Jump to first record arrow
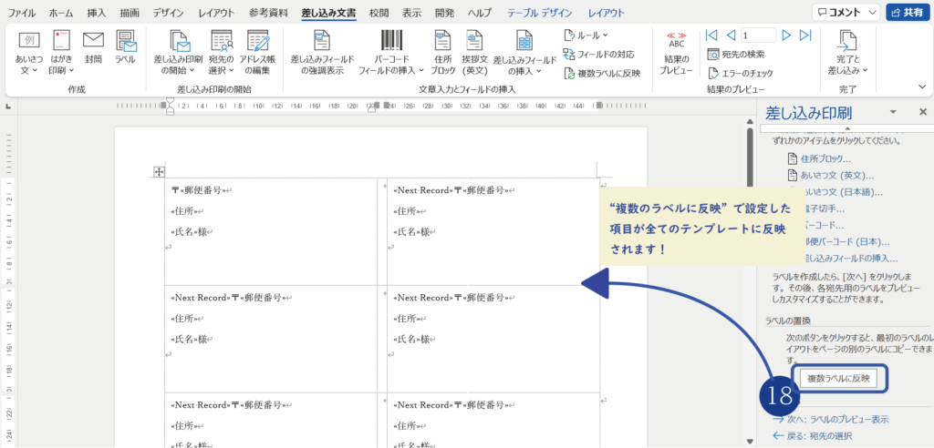Screen dimensions: 934x448 pyautogui.click(x=711, y=36)
